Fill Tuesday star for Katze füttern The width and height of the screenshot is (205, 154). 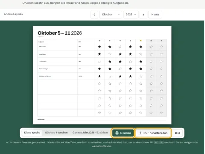click(x=110, y=54)
